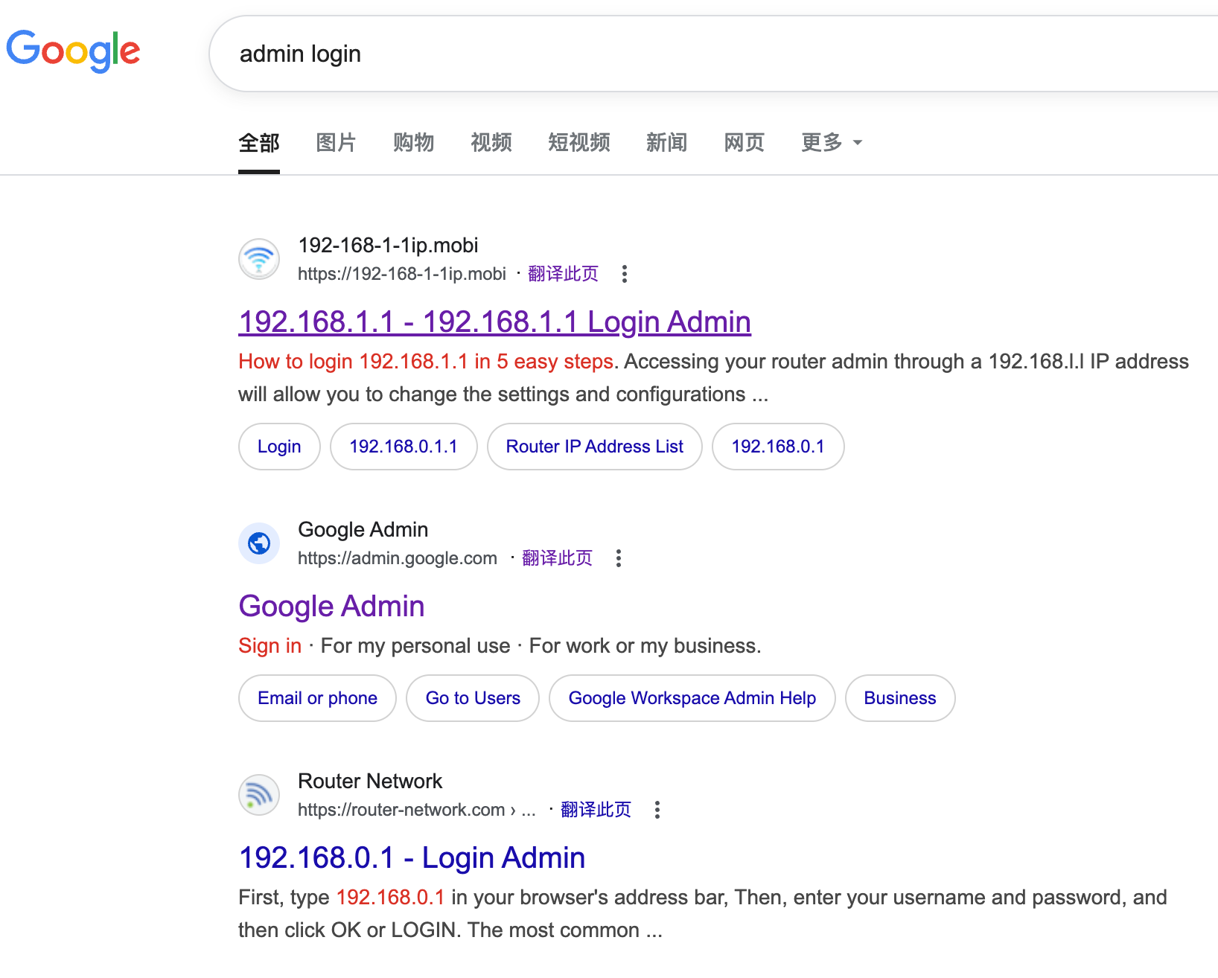Screen dimensions: 1218x978
Task: Switch to the 图片 results tab
Action: 336,143
